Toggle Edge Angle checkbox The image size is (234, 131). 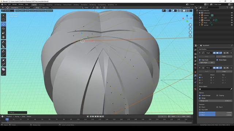pyautogui.click(x=200, y=60)
